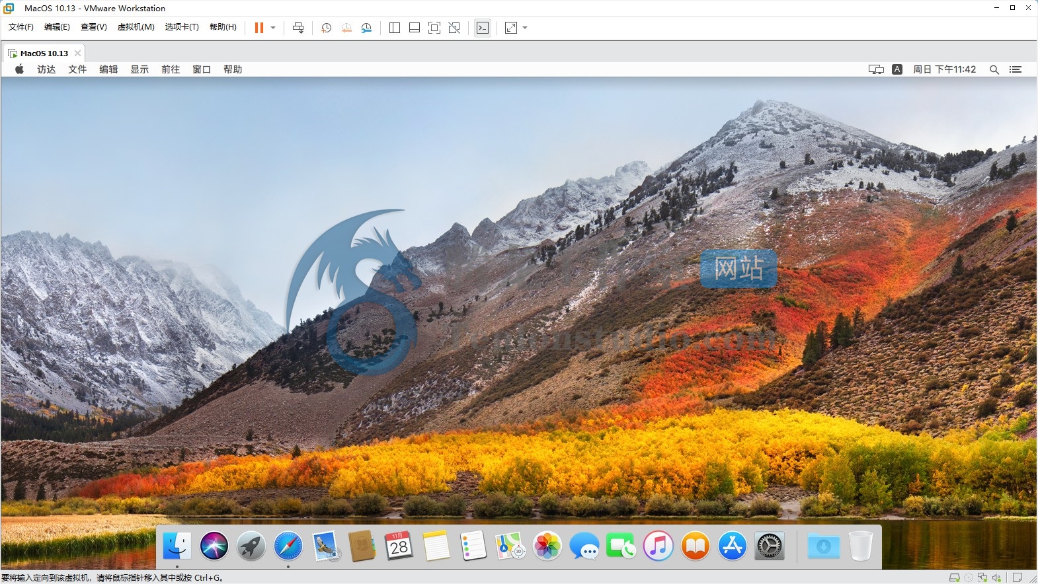Open Photos app in the Dock
Screen dimensions: 1038x584
547,546
